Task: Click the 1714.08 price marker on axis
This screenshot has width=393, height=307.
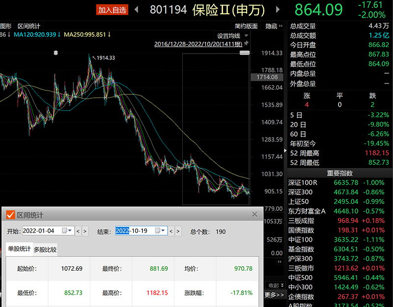Action: 267,77
